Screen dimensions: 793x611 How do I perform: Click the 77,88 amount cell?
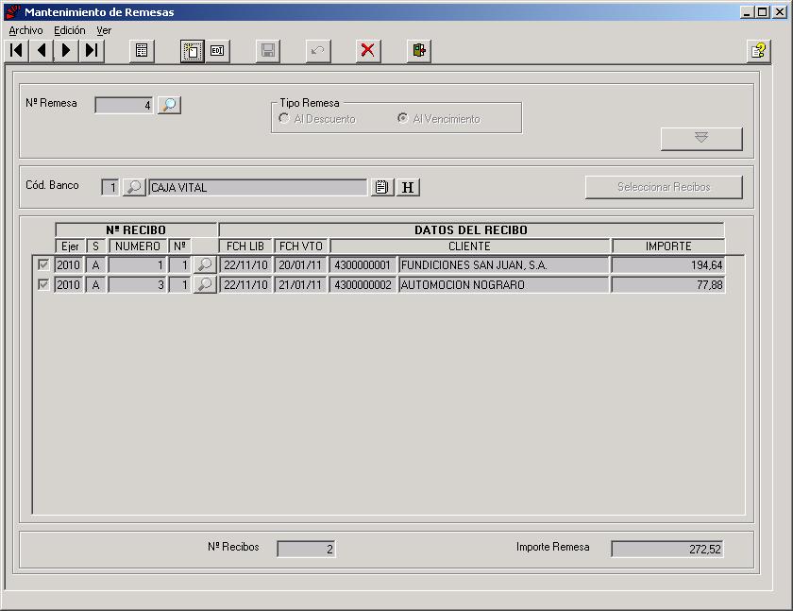pos(668,285)
